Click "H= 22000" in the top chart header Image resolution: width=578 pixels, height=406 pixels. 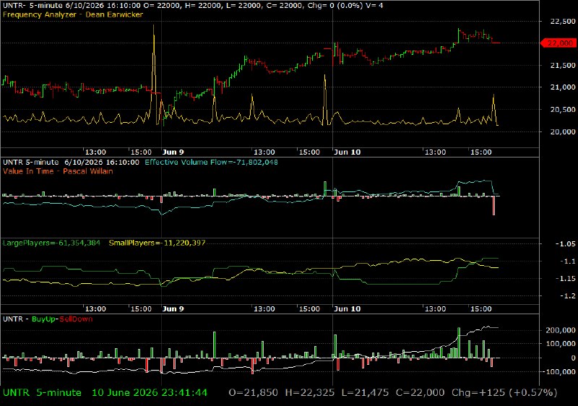[x=207, y=6]
